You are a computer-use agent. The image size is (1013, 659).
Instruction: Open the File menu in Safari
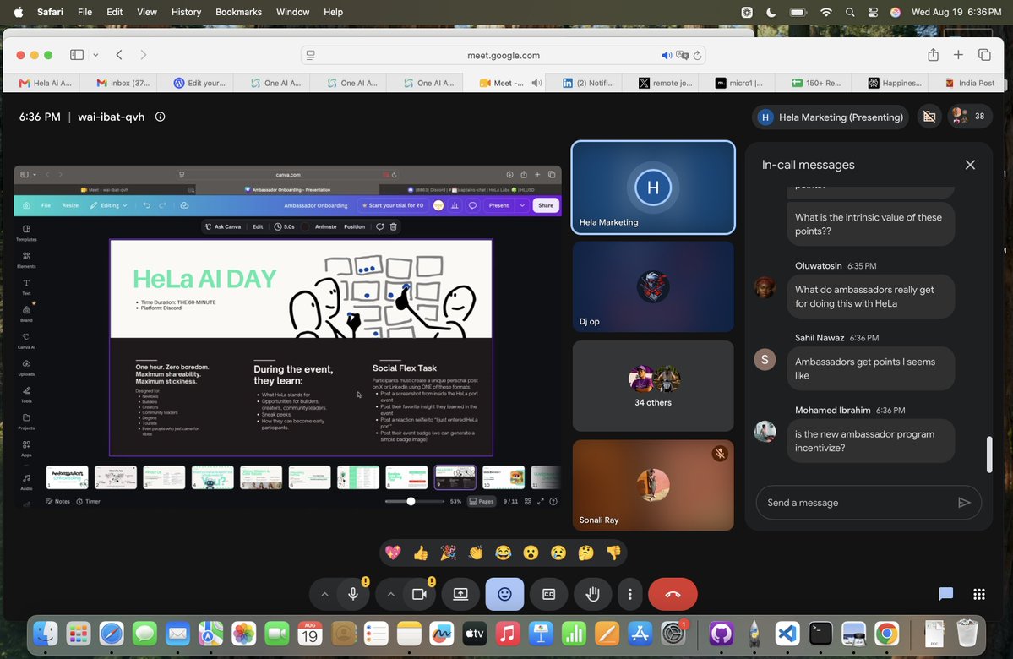pyautogui.click(x=84, y=12)
